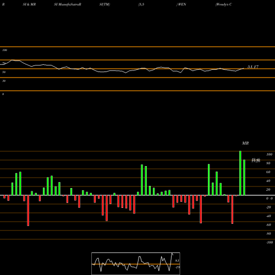Click the '(Wendys C' header text
This screenshot has height=275, width=275.
pos(224,4)
